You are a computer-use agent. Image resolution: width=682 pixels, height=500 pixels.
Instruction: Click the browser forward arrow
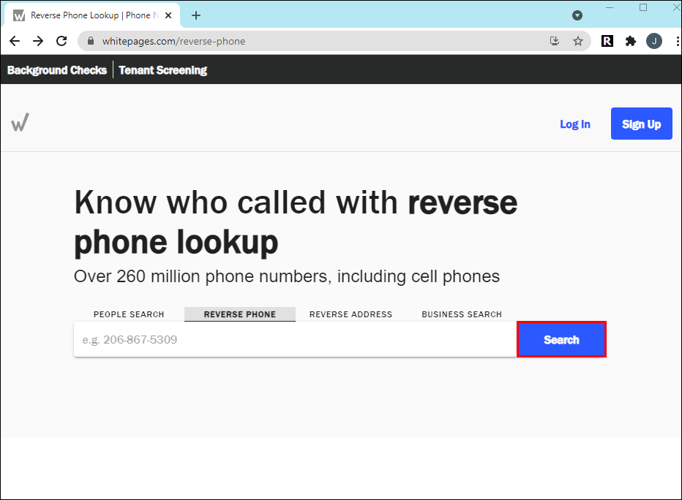[x=38, y=41]
